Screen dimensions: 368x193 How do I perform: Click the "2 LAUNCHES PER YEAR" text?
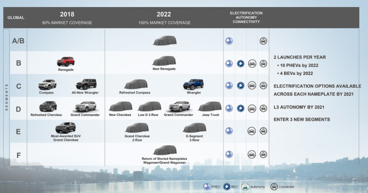point(299,58)
